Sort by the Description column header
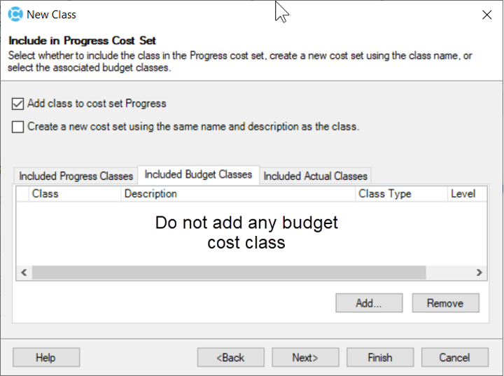 [150, 194]
